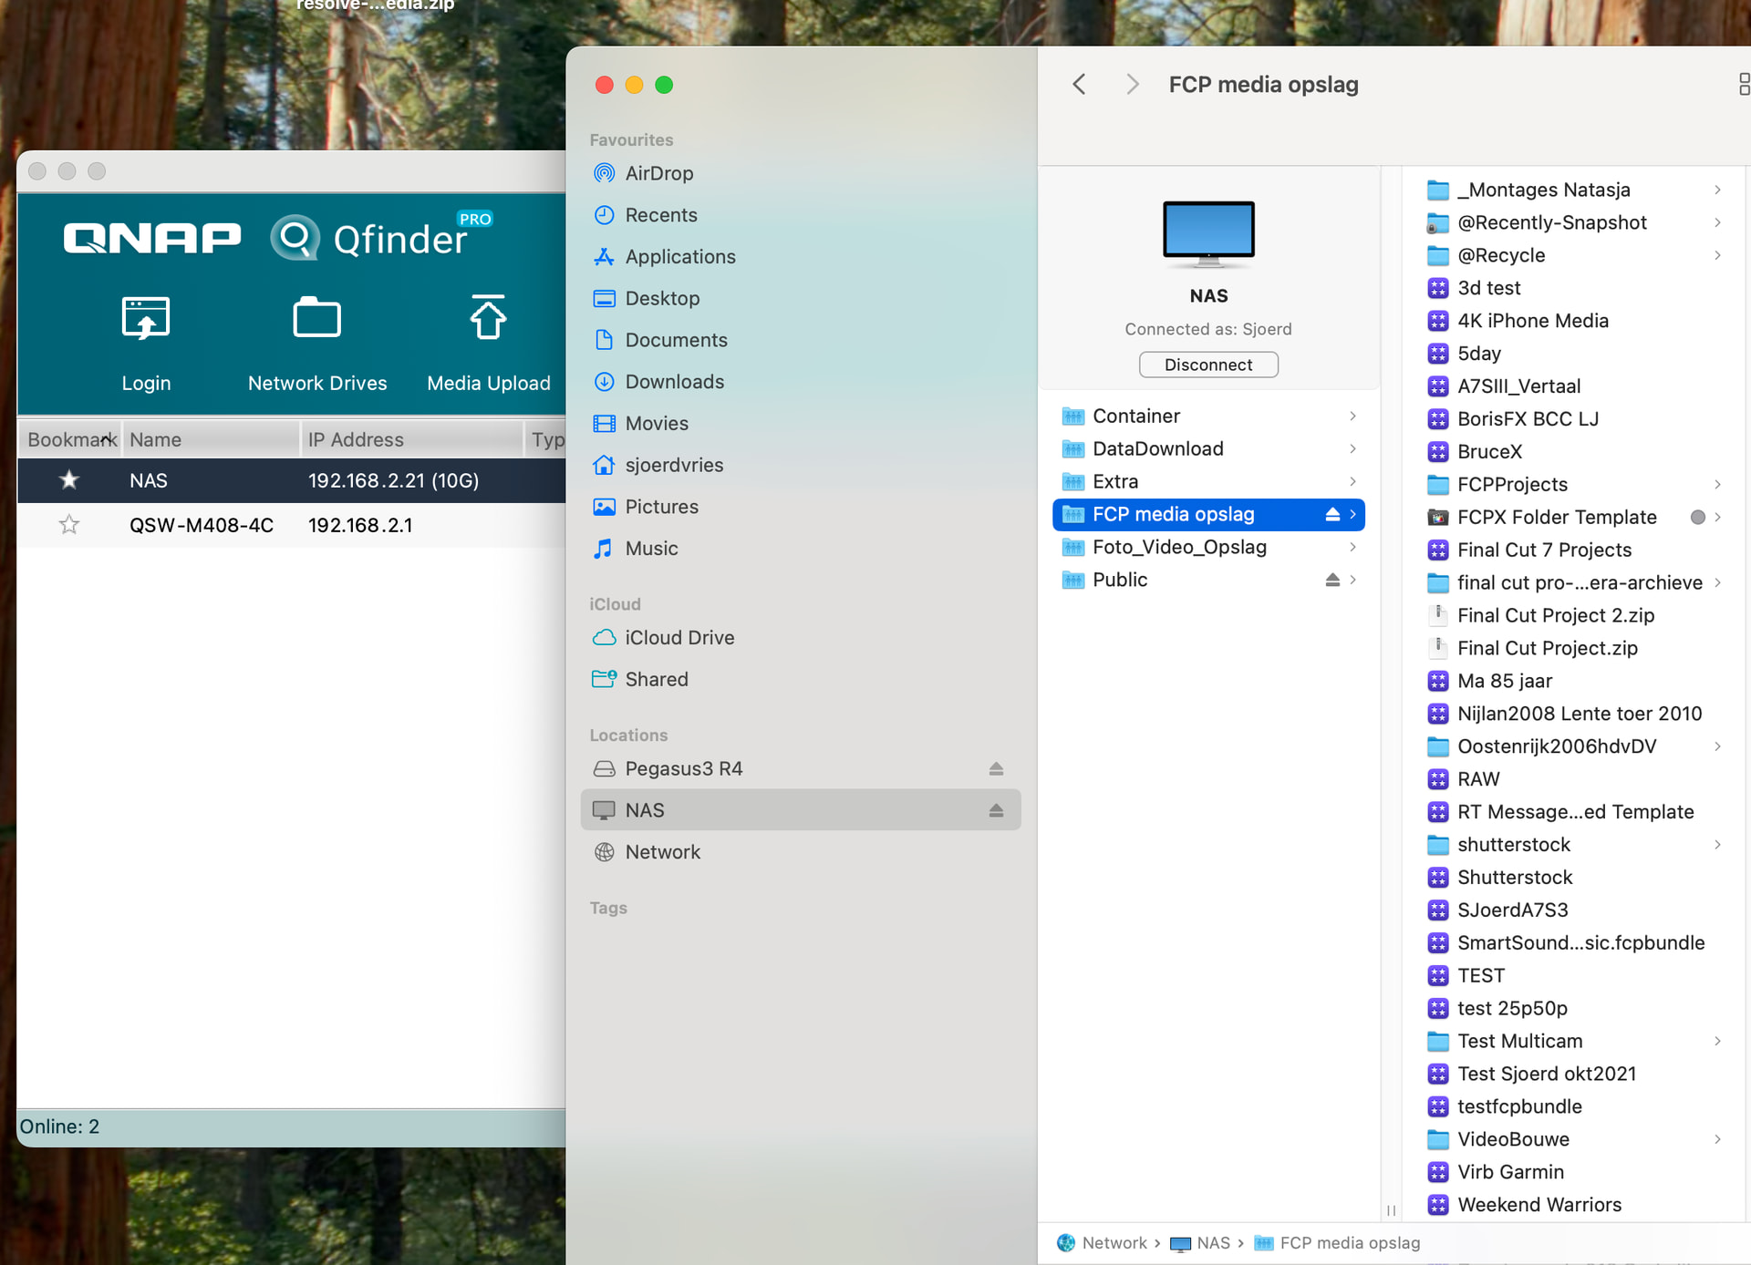Open AirDrop in Finder sidebar
1751x1265 pixels.
pyautogui.click(x=658, y=173)
